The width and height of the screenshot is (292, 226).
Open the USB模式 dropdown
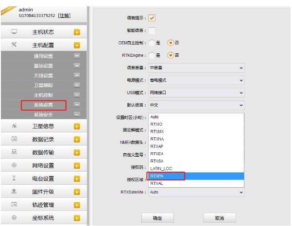(196, 93)
